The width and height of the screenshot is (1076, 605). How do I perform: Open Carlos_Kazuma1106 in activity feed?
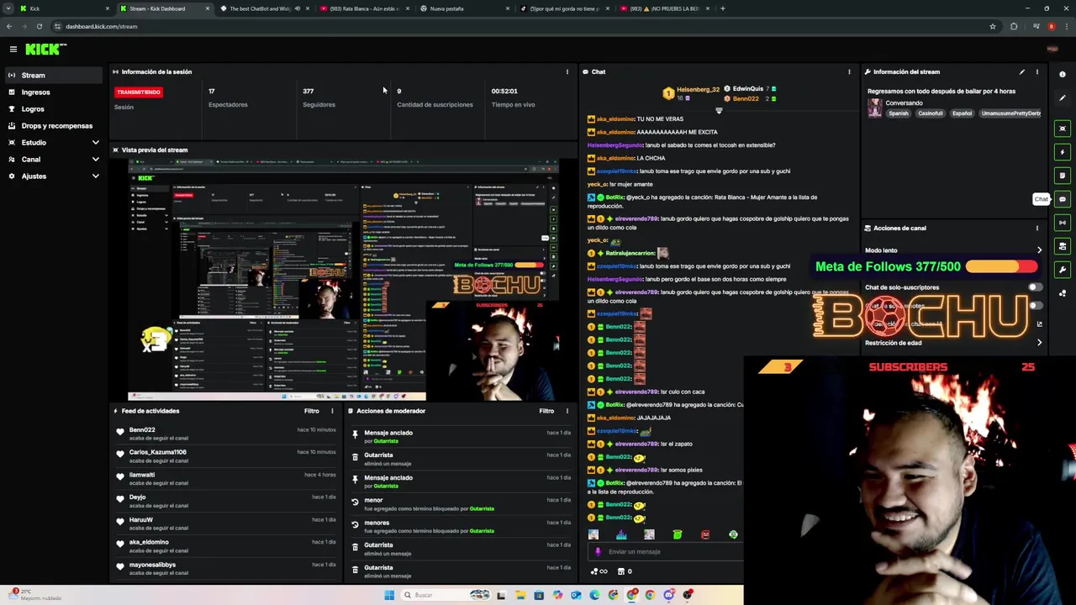click(x=158, y=452)
